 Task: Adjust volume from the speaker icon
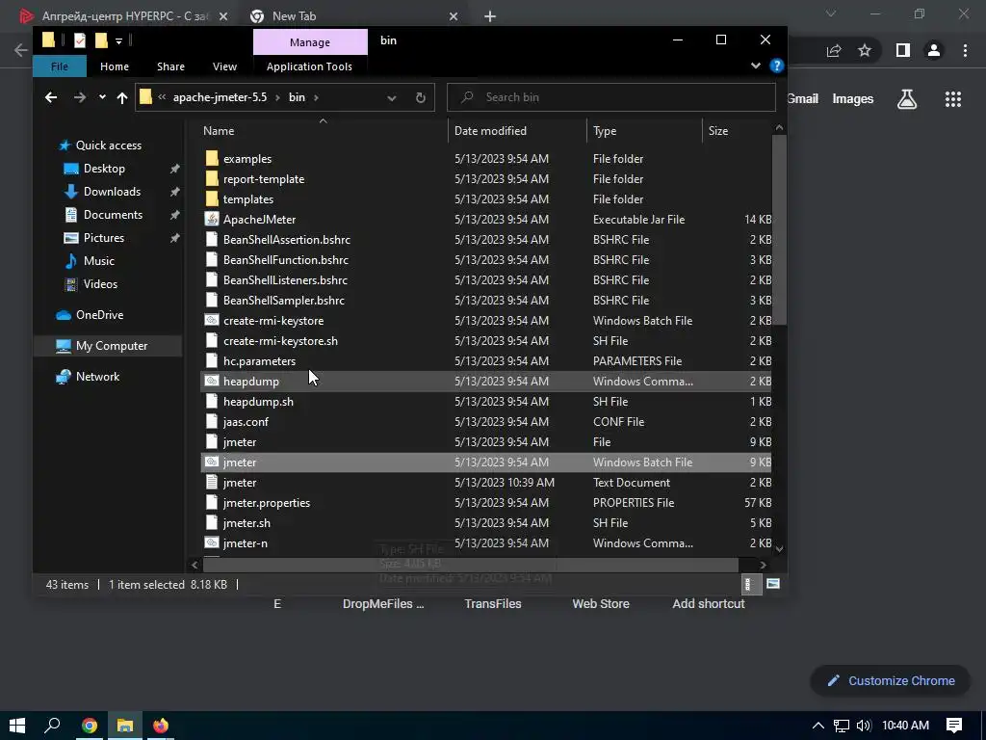[x=864, y=726]
